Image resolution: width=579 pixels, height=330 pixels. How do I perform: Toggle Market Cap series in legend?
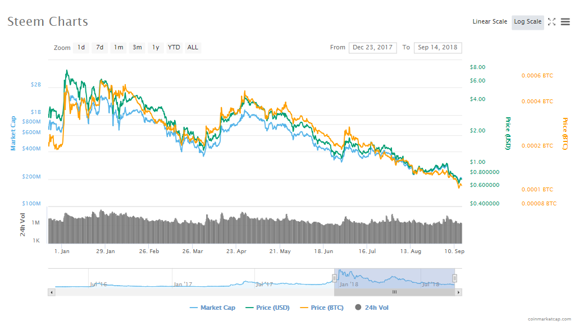212,308
